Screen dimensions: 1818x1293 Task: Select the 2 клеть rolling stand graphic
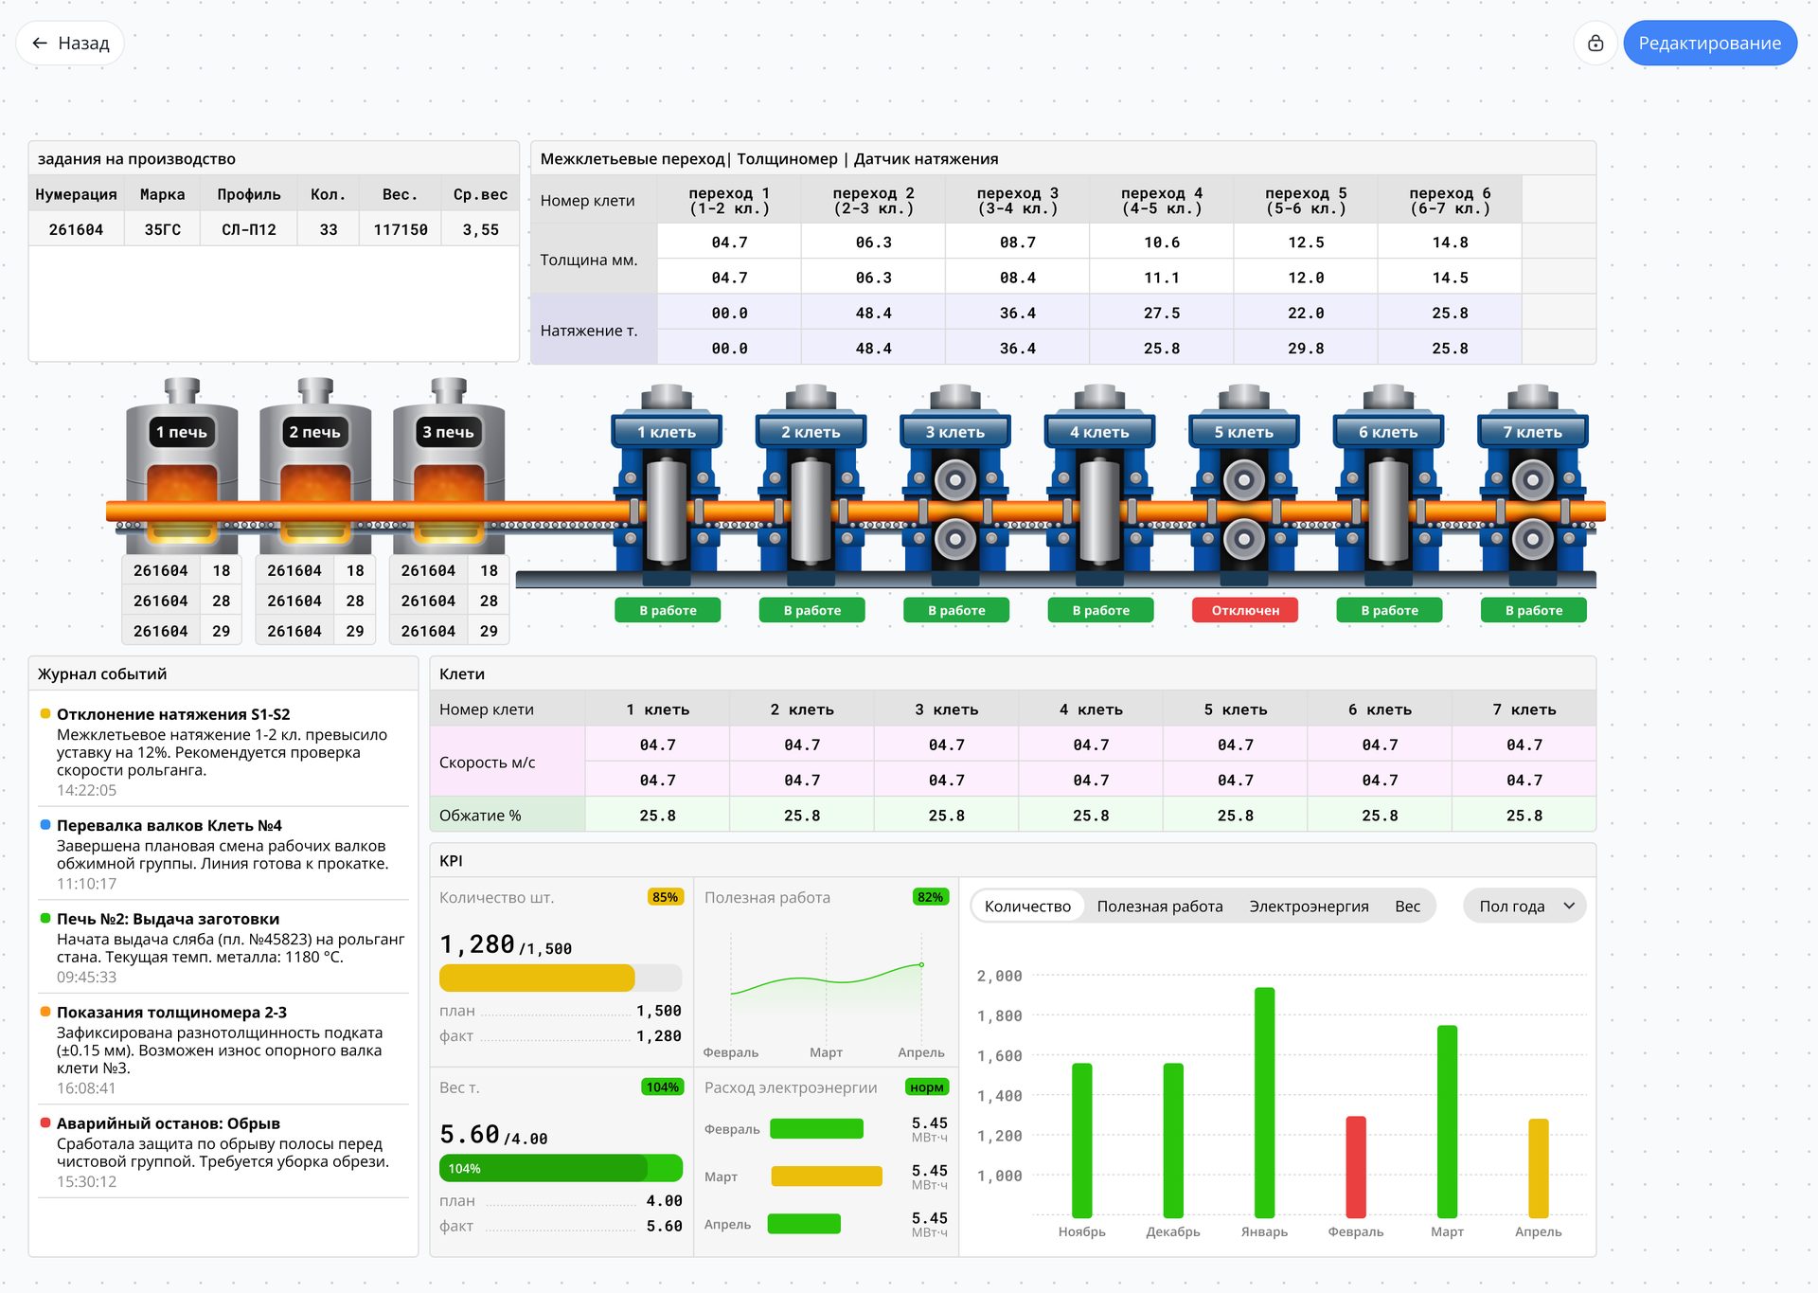811,483
